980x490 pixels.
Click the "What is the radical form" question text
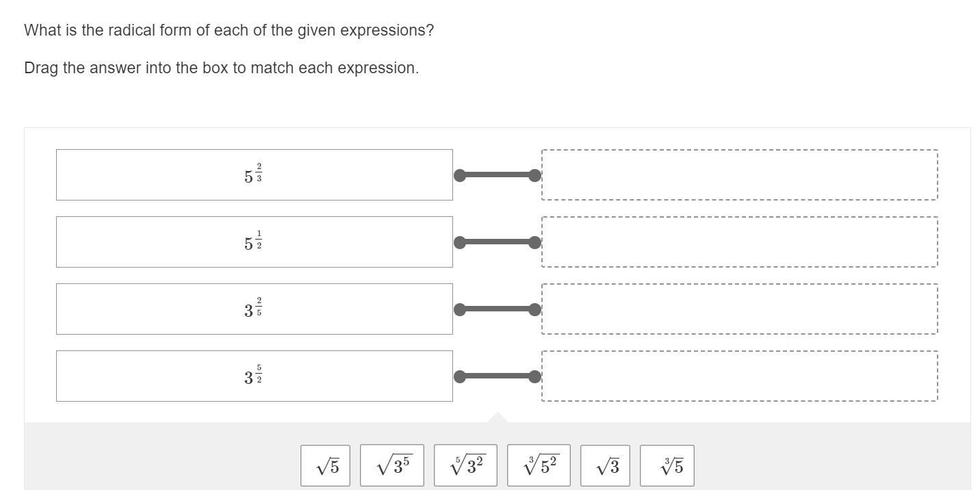229,31
